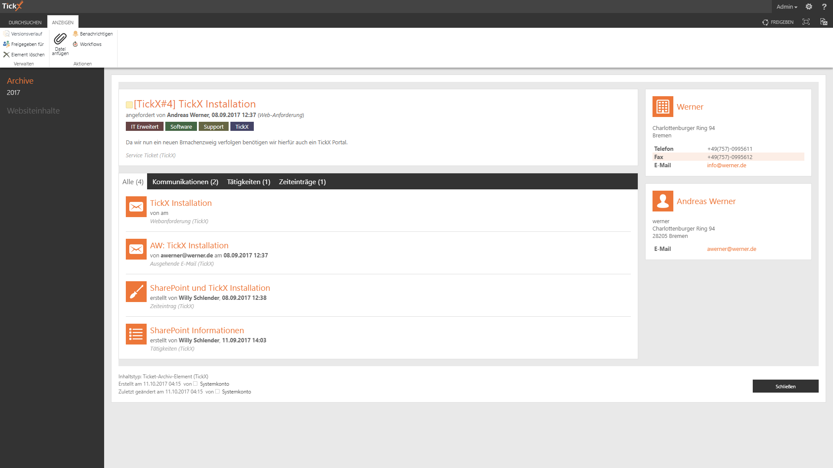
Task: Click the Schließen button
Action: click(x=786, y=386)
